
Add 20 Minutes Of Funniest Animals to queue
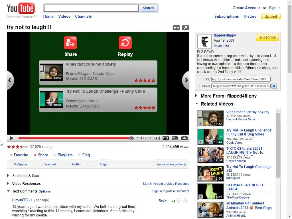[200, 215]
